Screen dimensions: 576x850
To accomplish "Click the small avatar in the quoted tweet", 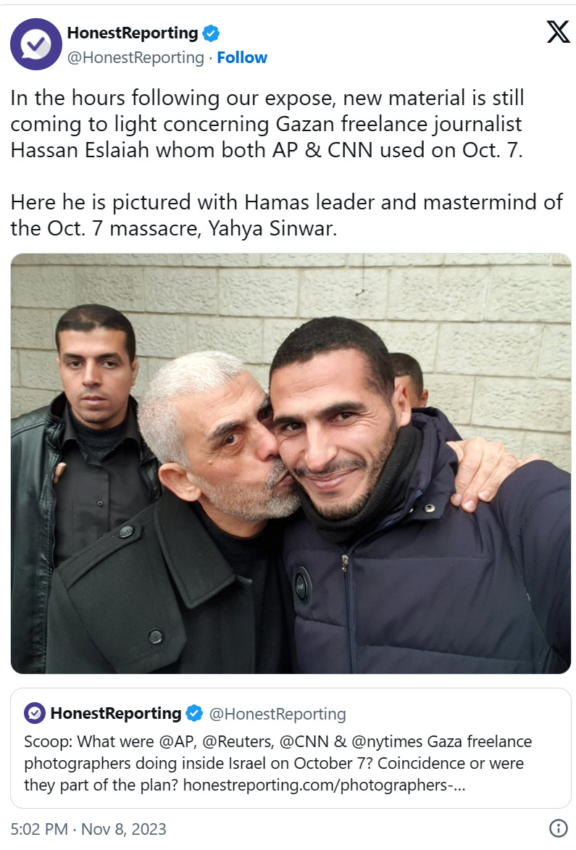I will (35, 713).
